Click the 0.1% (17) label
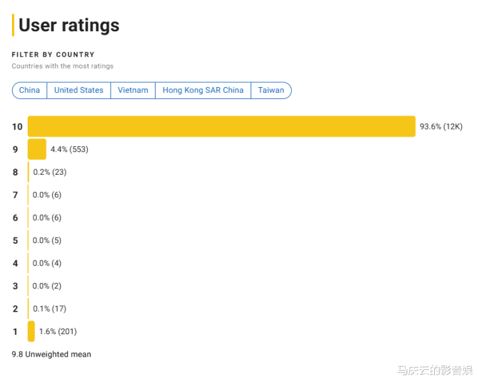Image resolution: width=478 pixels, height=382 pixels. [49, 308]
